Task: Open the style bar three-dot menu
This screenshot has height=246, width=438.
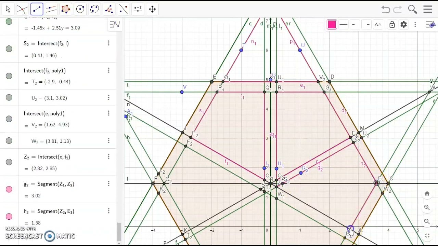Action: pyautogui.click(x=415, y=25)
